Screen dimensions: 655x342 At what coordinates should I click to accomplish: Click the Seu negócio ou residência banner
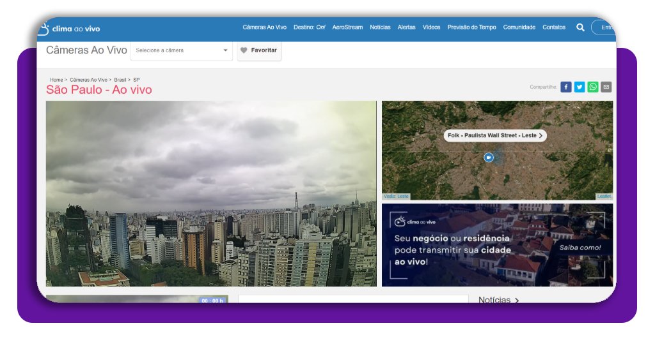497,245
